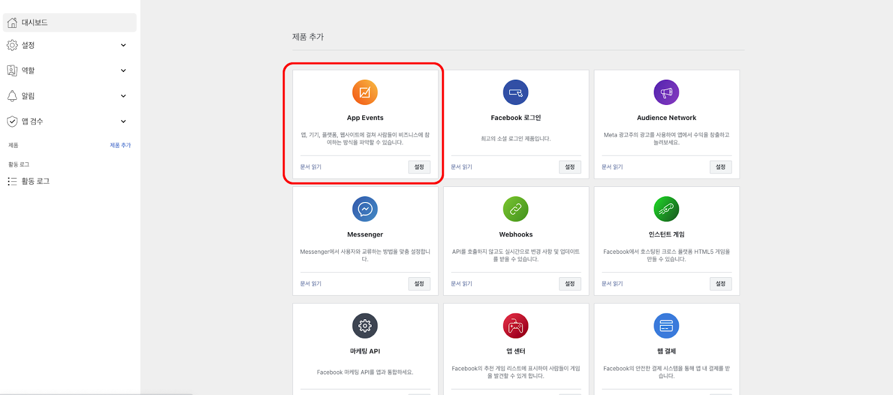Click the green Webhooks link icon

[x=516, y=209]
